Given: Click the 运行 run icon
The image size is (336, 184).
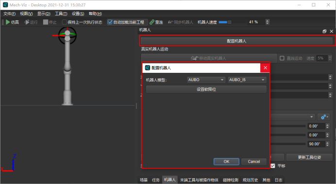Looking at the screenshot, I should pyautogui.click(x=27, y=22).
